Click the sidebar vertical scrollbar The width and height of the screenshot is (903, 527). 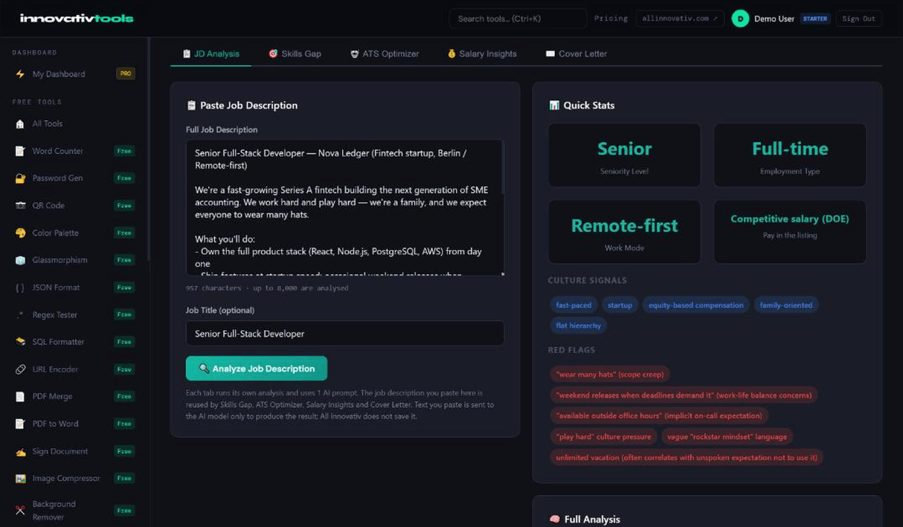(x=148, y=149)
